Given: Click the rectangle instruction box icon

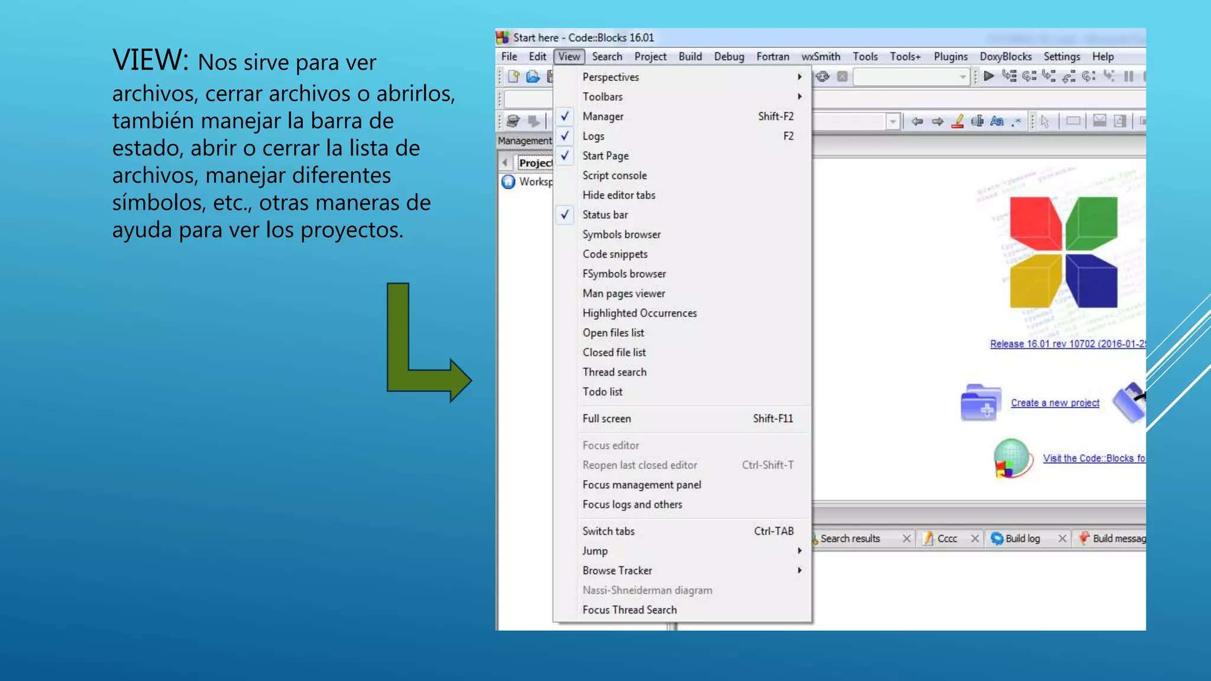Looking at the screenshot, I should [x=1073, y=121].
